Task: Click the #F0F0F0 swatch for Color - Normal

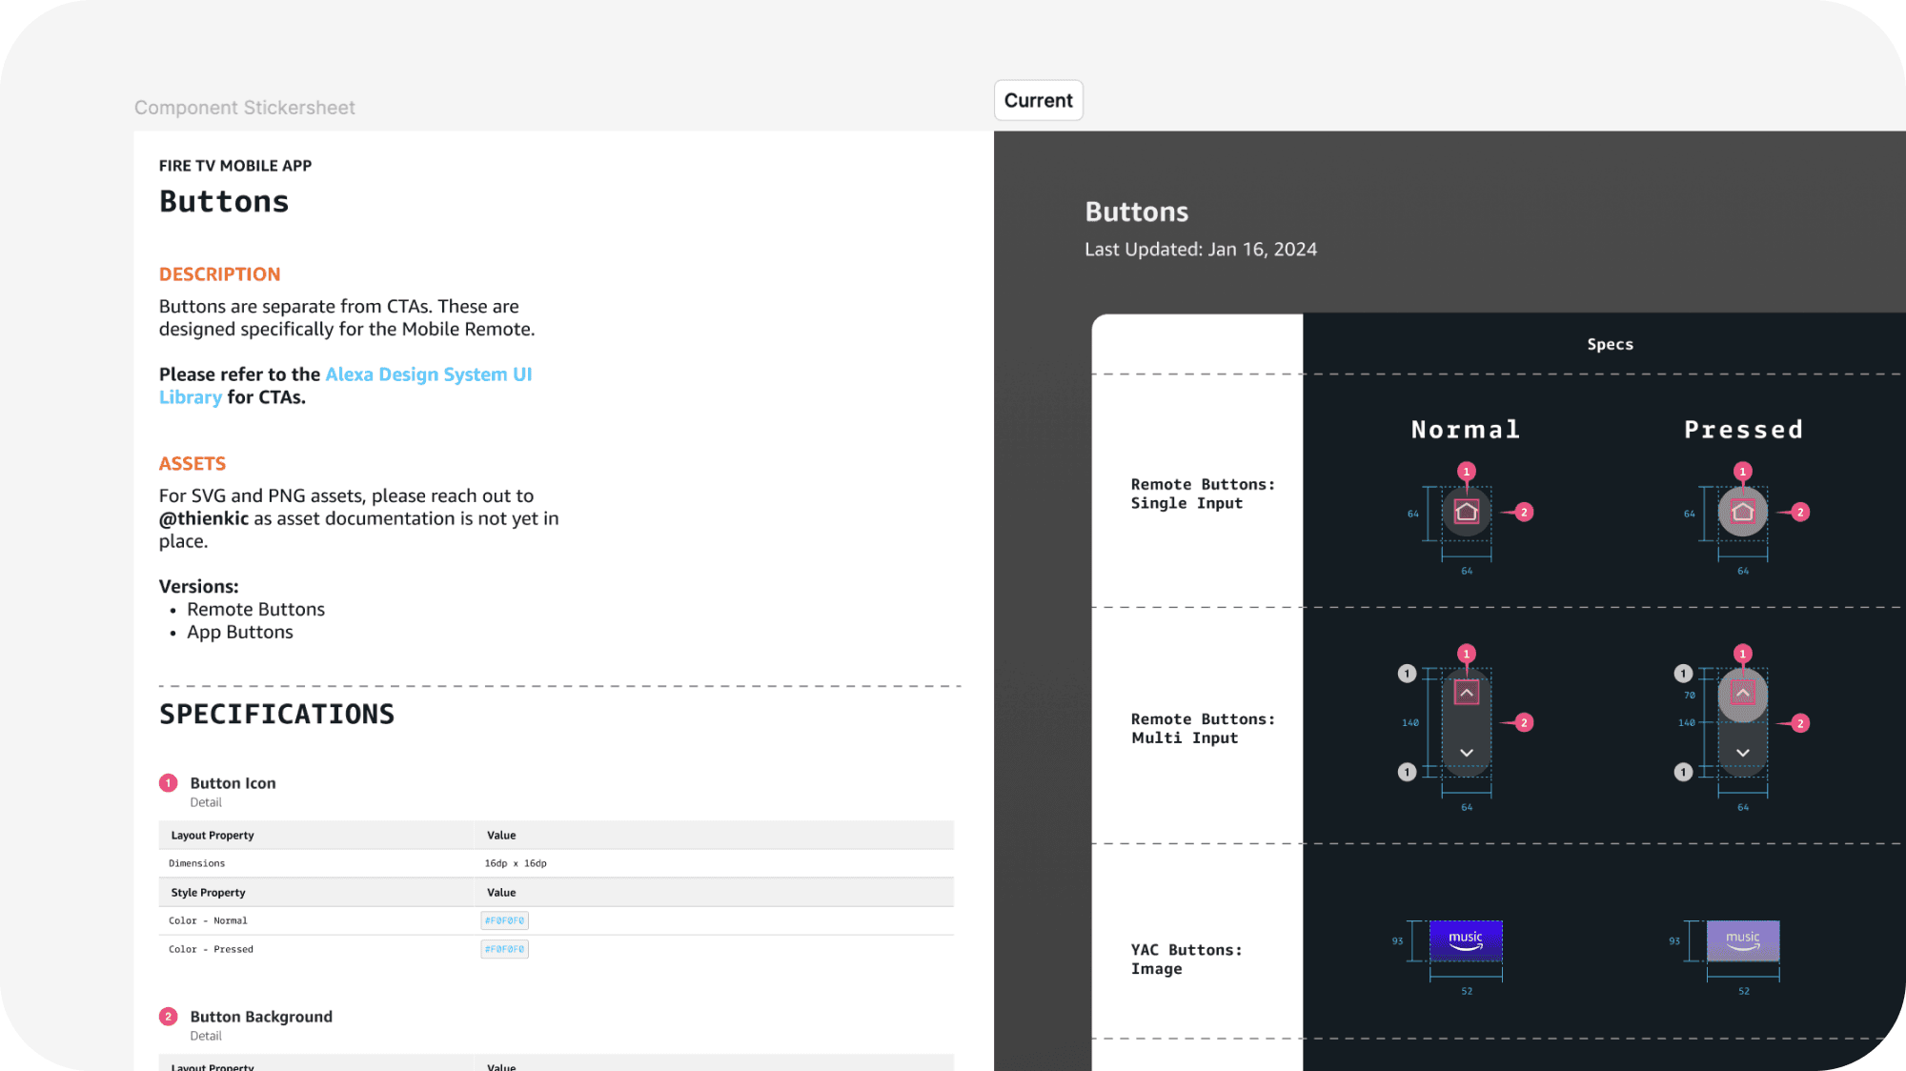Action: click(x=504, y=920)
